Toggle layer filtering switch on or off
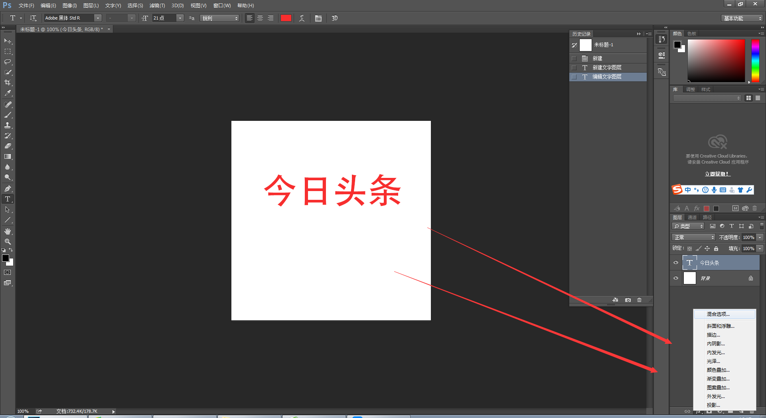Image resolution: width=766 pixels, height=418 pixels. (762, 226)
